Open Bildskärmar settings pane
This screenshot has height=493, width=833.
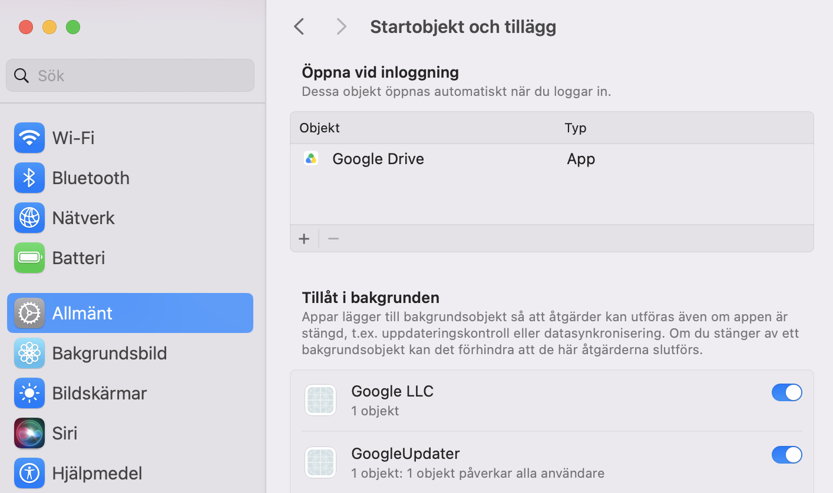click(130, 393)
